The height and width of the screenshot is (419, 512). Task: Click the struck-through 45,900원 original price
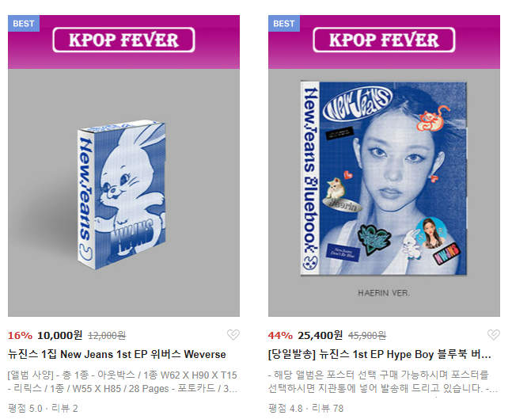[367, 336]
